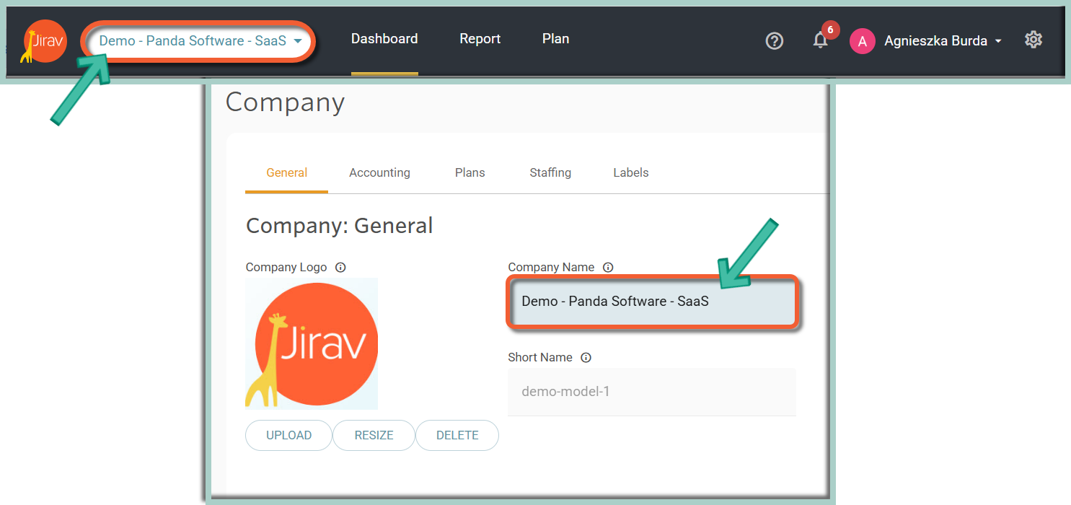Select the General tab

pos(287,173)
